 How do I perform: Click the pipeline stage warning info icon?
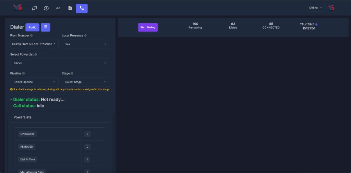point(11,89)
